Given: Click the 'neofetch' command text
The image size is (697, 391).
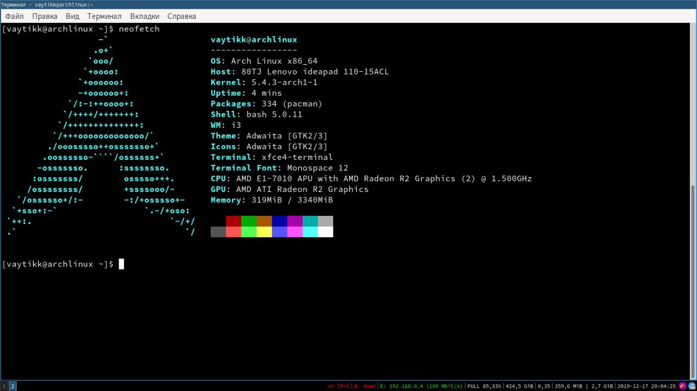Looking at the screenshot, I should coord(139,29).
